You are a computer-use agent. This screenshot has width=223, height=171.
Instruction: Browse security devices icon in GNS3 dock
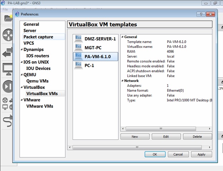pos(8,86)
